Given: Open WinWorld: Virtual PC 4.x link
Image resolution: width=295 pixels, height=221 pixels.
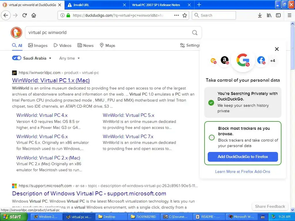Looking at the screenshot, I should point(42,115).
